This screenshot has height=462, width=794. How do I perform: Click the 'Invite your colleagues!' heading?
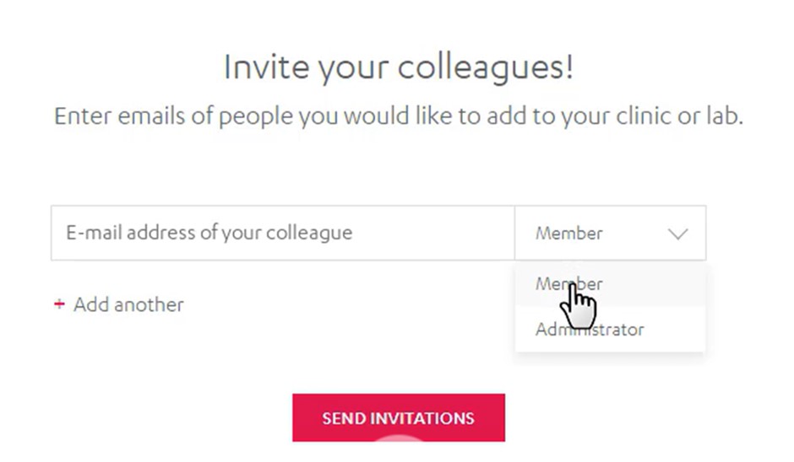399,67
